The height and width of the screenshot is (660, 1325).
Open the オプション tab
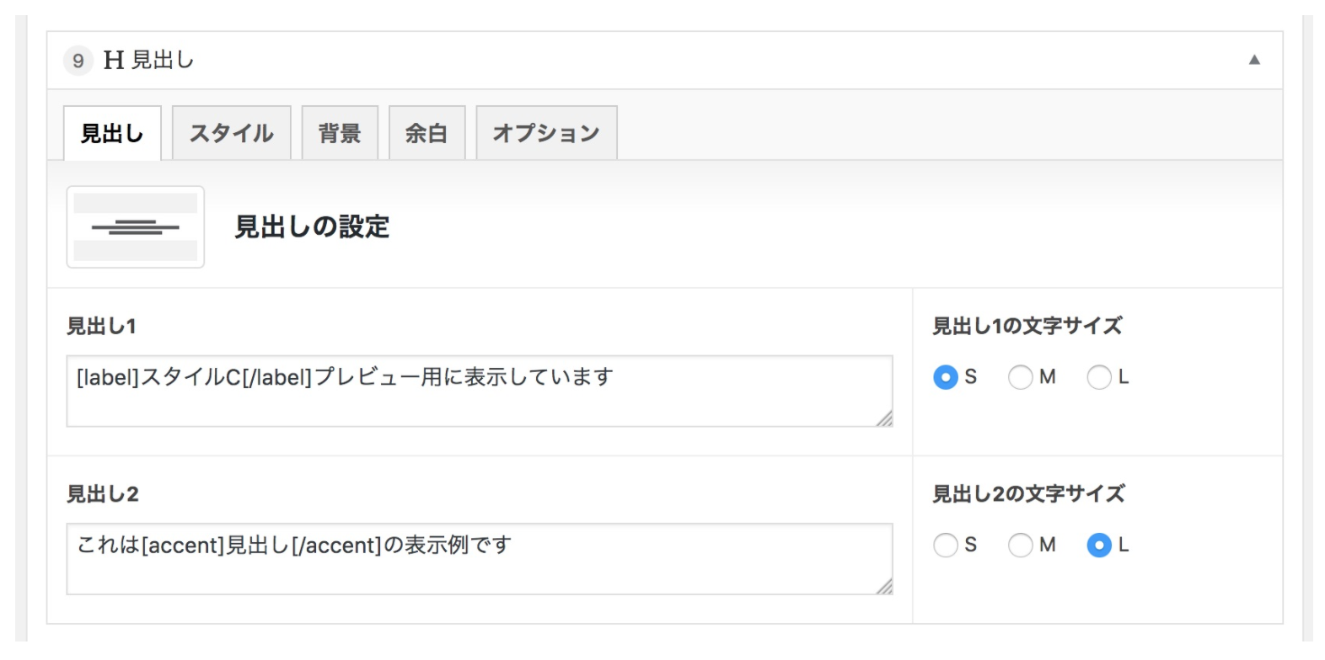(x=546, y=133)
